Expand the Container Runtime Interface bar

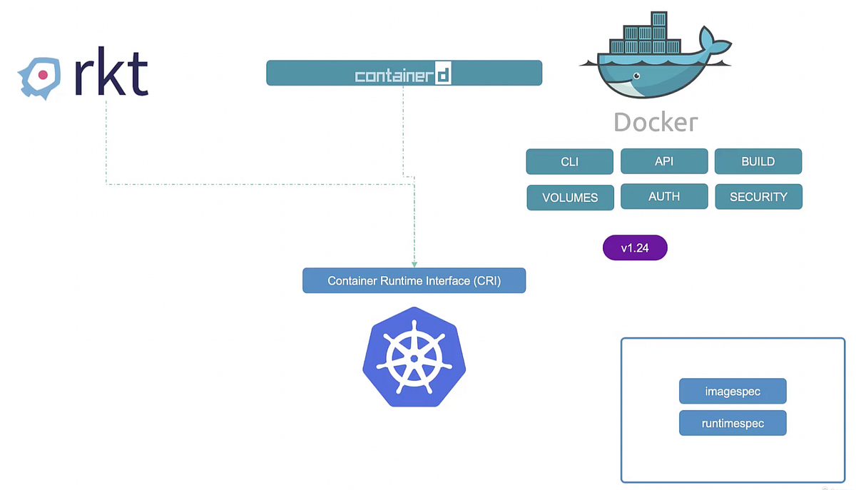(x=414, y=280)
